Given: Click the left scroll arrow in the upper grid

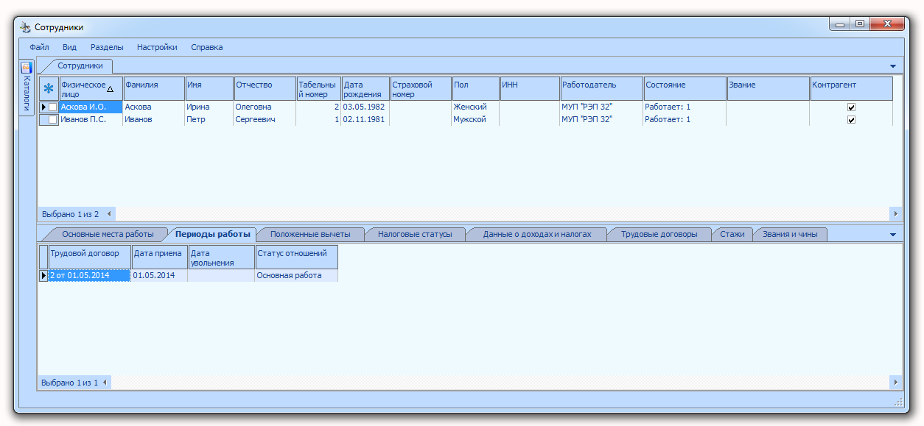Looking at the screenshot, I should point(108,214).
